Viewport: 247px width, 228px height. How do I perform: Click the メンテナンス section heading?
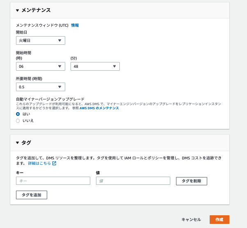tap(36, 10)
